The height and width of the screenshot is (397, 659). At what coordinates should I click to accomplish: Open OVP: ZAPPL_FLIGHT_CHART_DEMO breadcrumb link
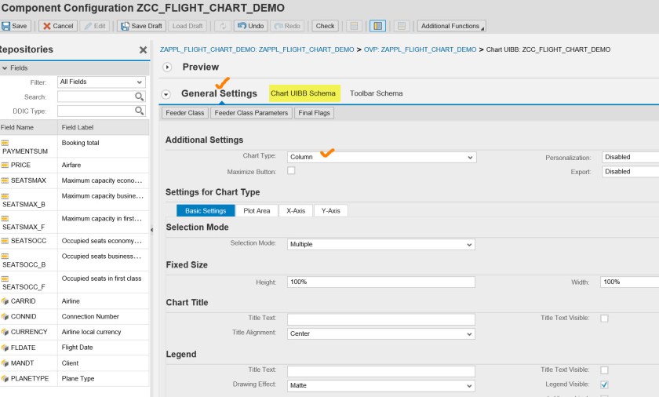420,49
